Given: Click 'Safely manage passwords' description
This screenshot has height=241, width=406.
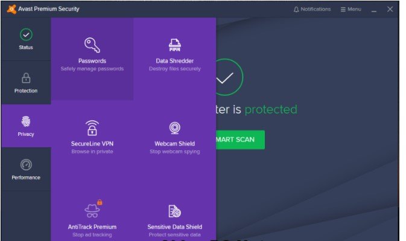Looking at the screenshot, I should pos(92,69).
